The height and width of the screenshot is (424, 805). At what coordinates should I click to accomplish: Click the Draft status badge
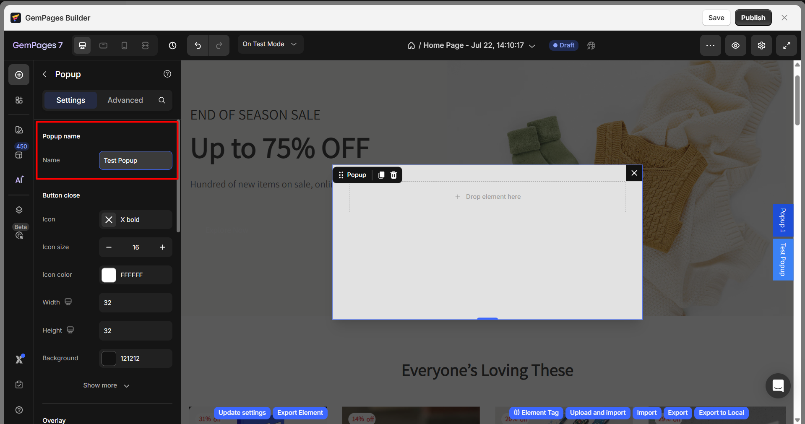(564, 45)
